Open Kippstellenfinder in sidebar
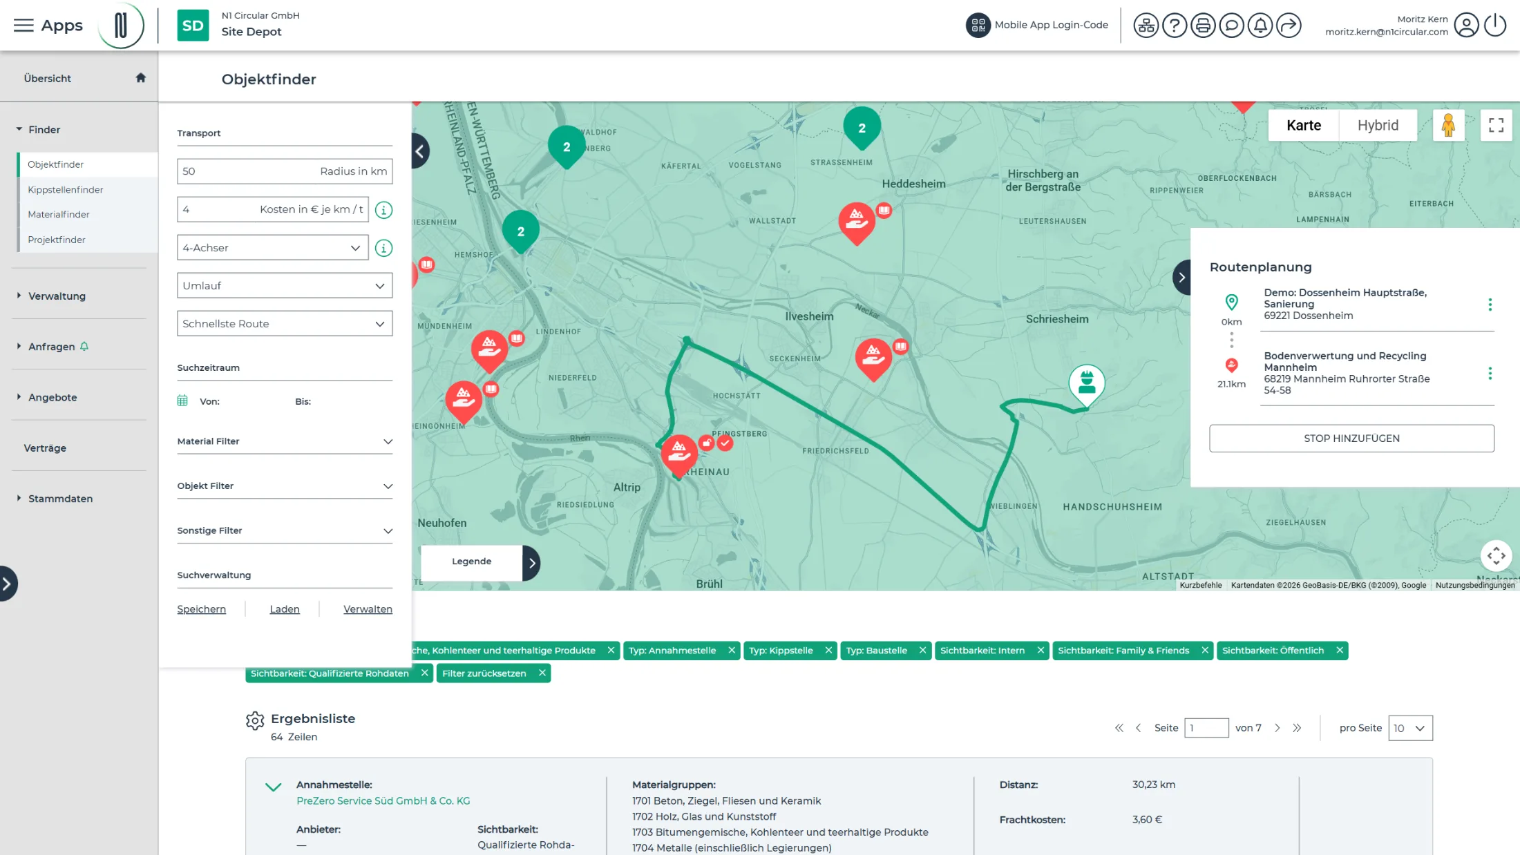Viewport: 1520px width, 855px height. 66,190
